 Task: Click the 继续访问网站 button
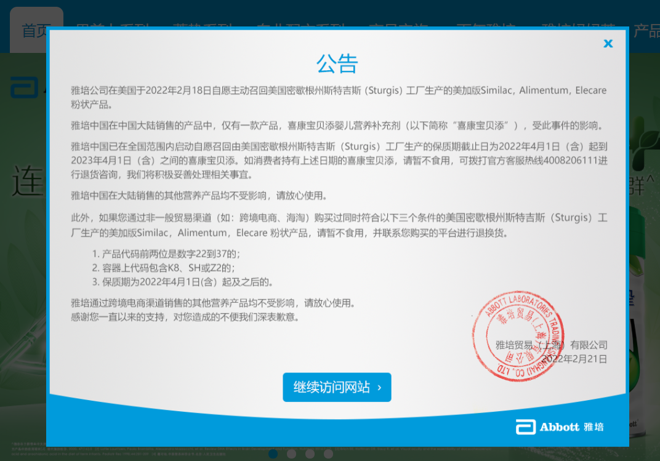[337, 387]
